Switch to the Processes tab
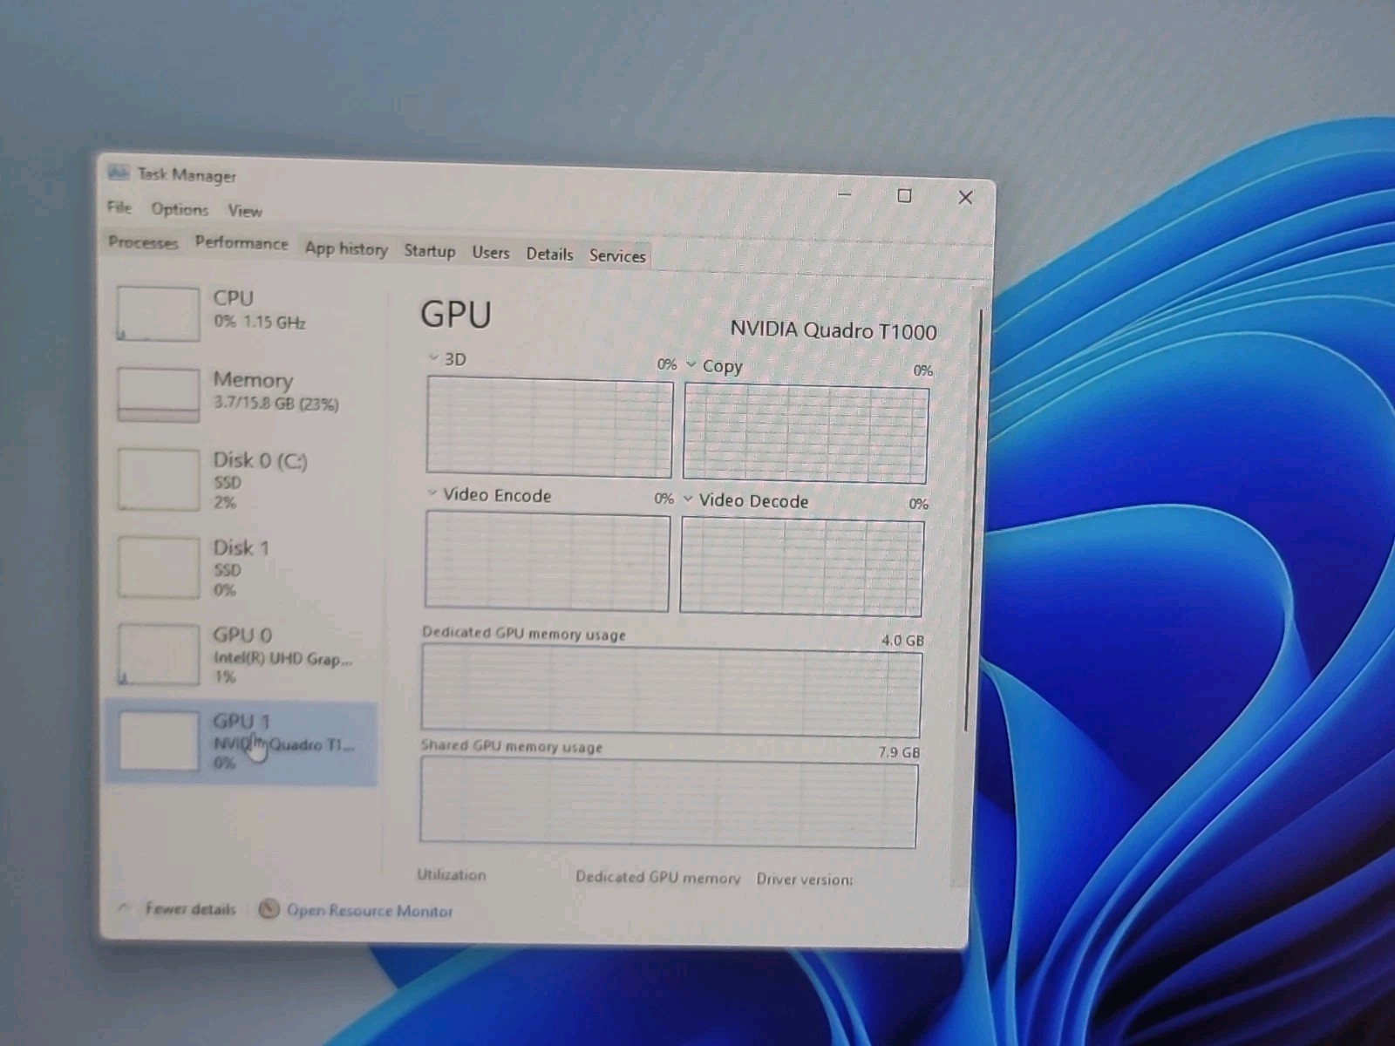1395x1046 pixels. [x=143, y=242]
